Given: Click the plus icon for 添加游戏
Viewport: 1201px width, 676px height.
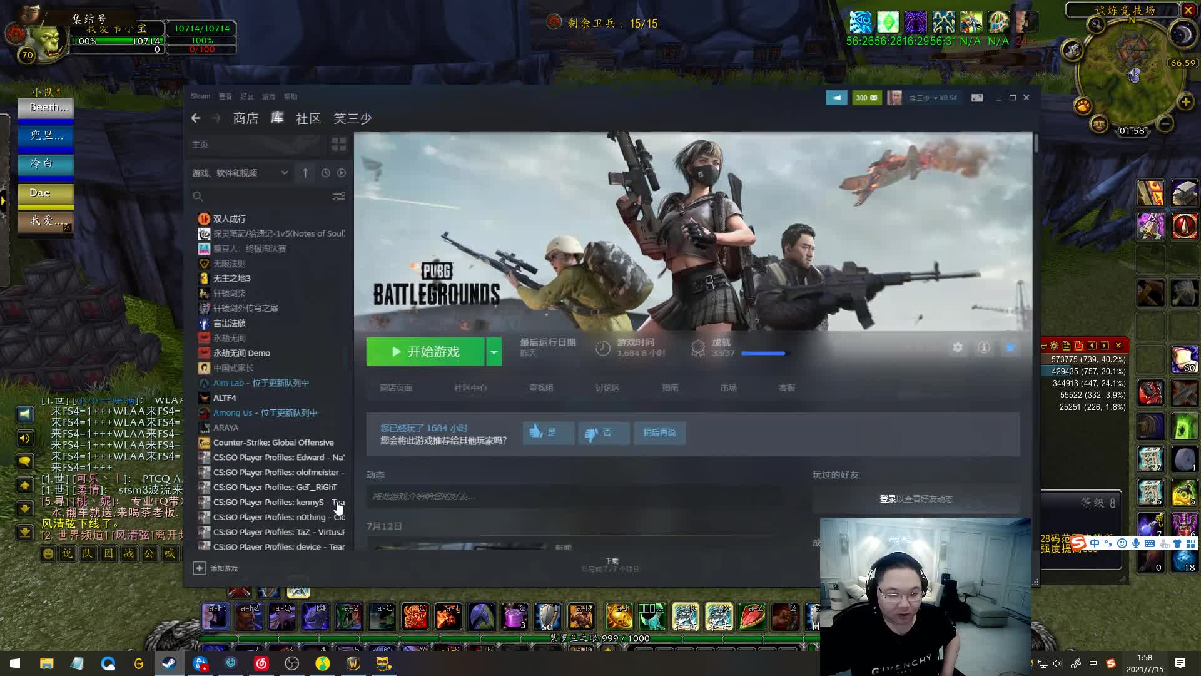Looking at the screenshot, I should (x=199, y=568).
